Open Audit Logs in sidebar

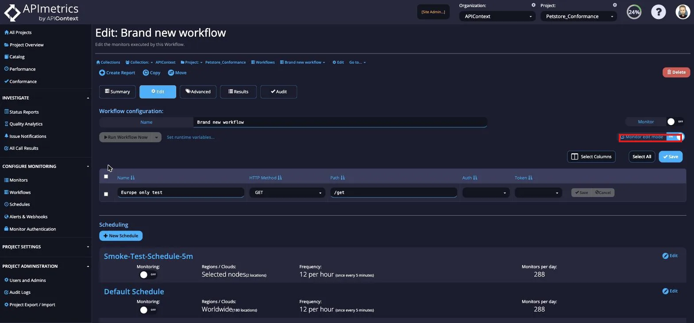coord(17,292)
